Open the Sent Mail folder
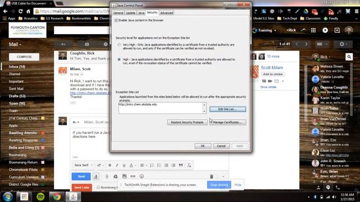This screenshot has height=202, width=360. click(x=16, y=89)
